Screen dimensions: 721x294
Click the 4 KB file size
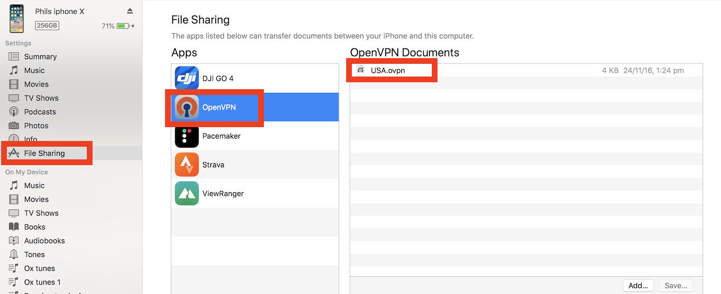pos(610,70)
